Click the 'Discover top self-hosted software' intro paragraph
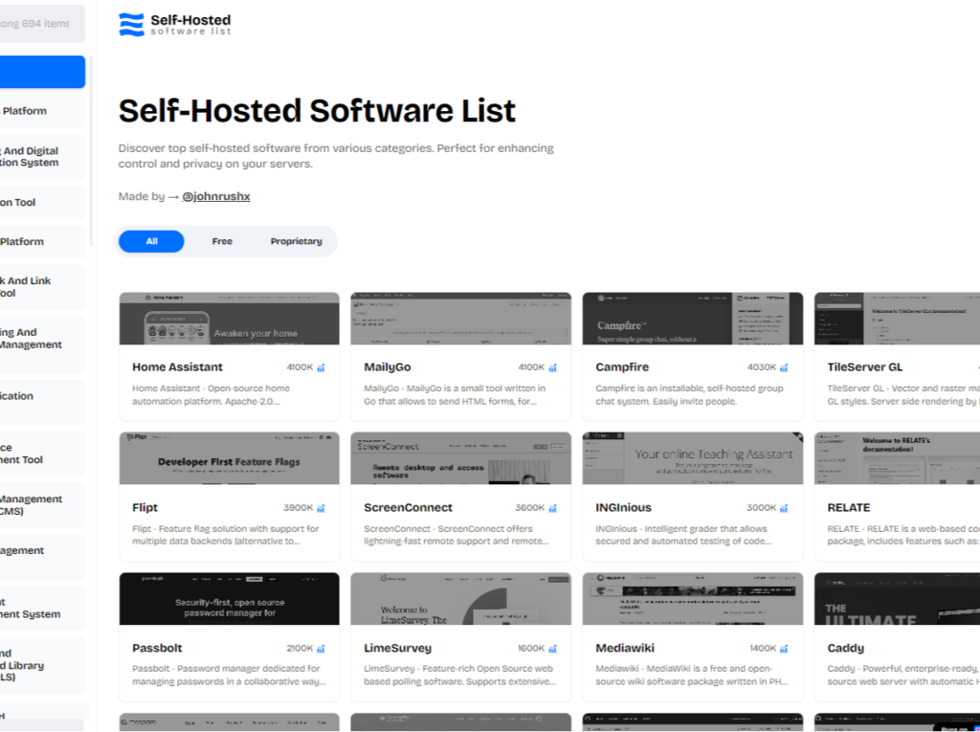 [x=336, y=156]
